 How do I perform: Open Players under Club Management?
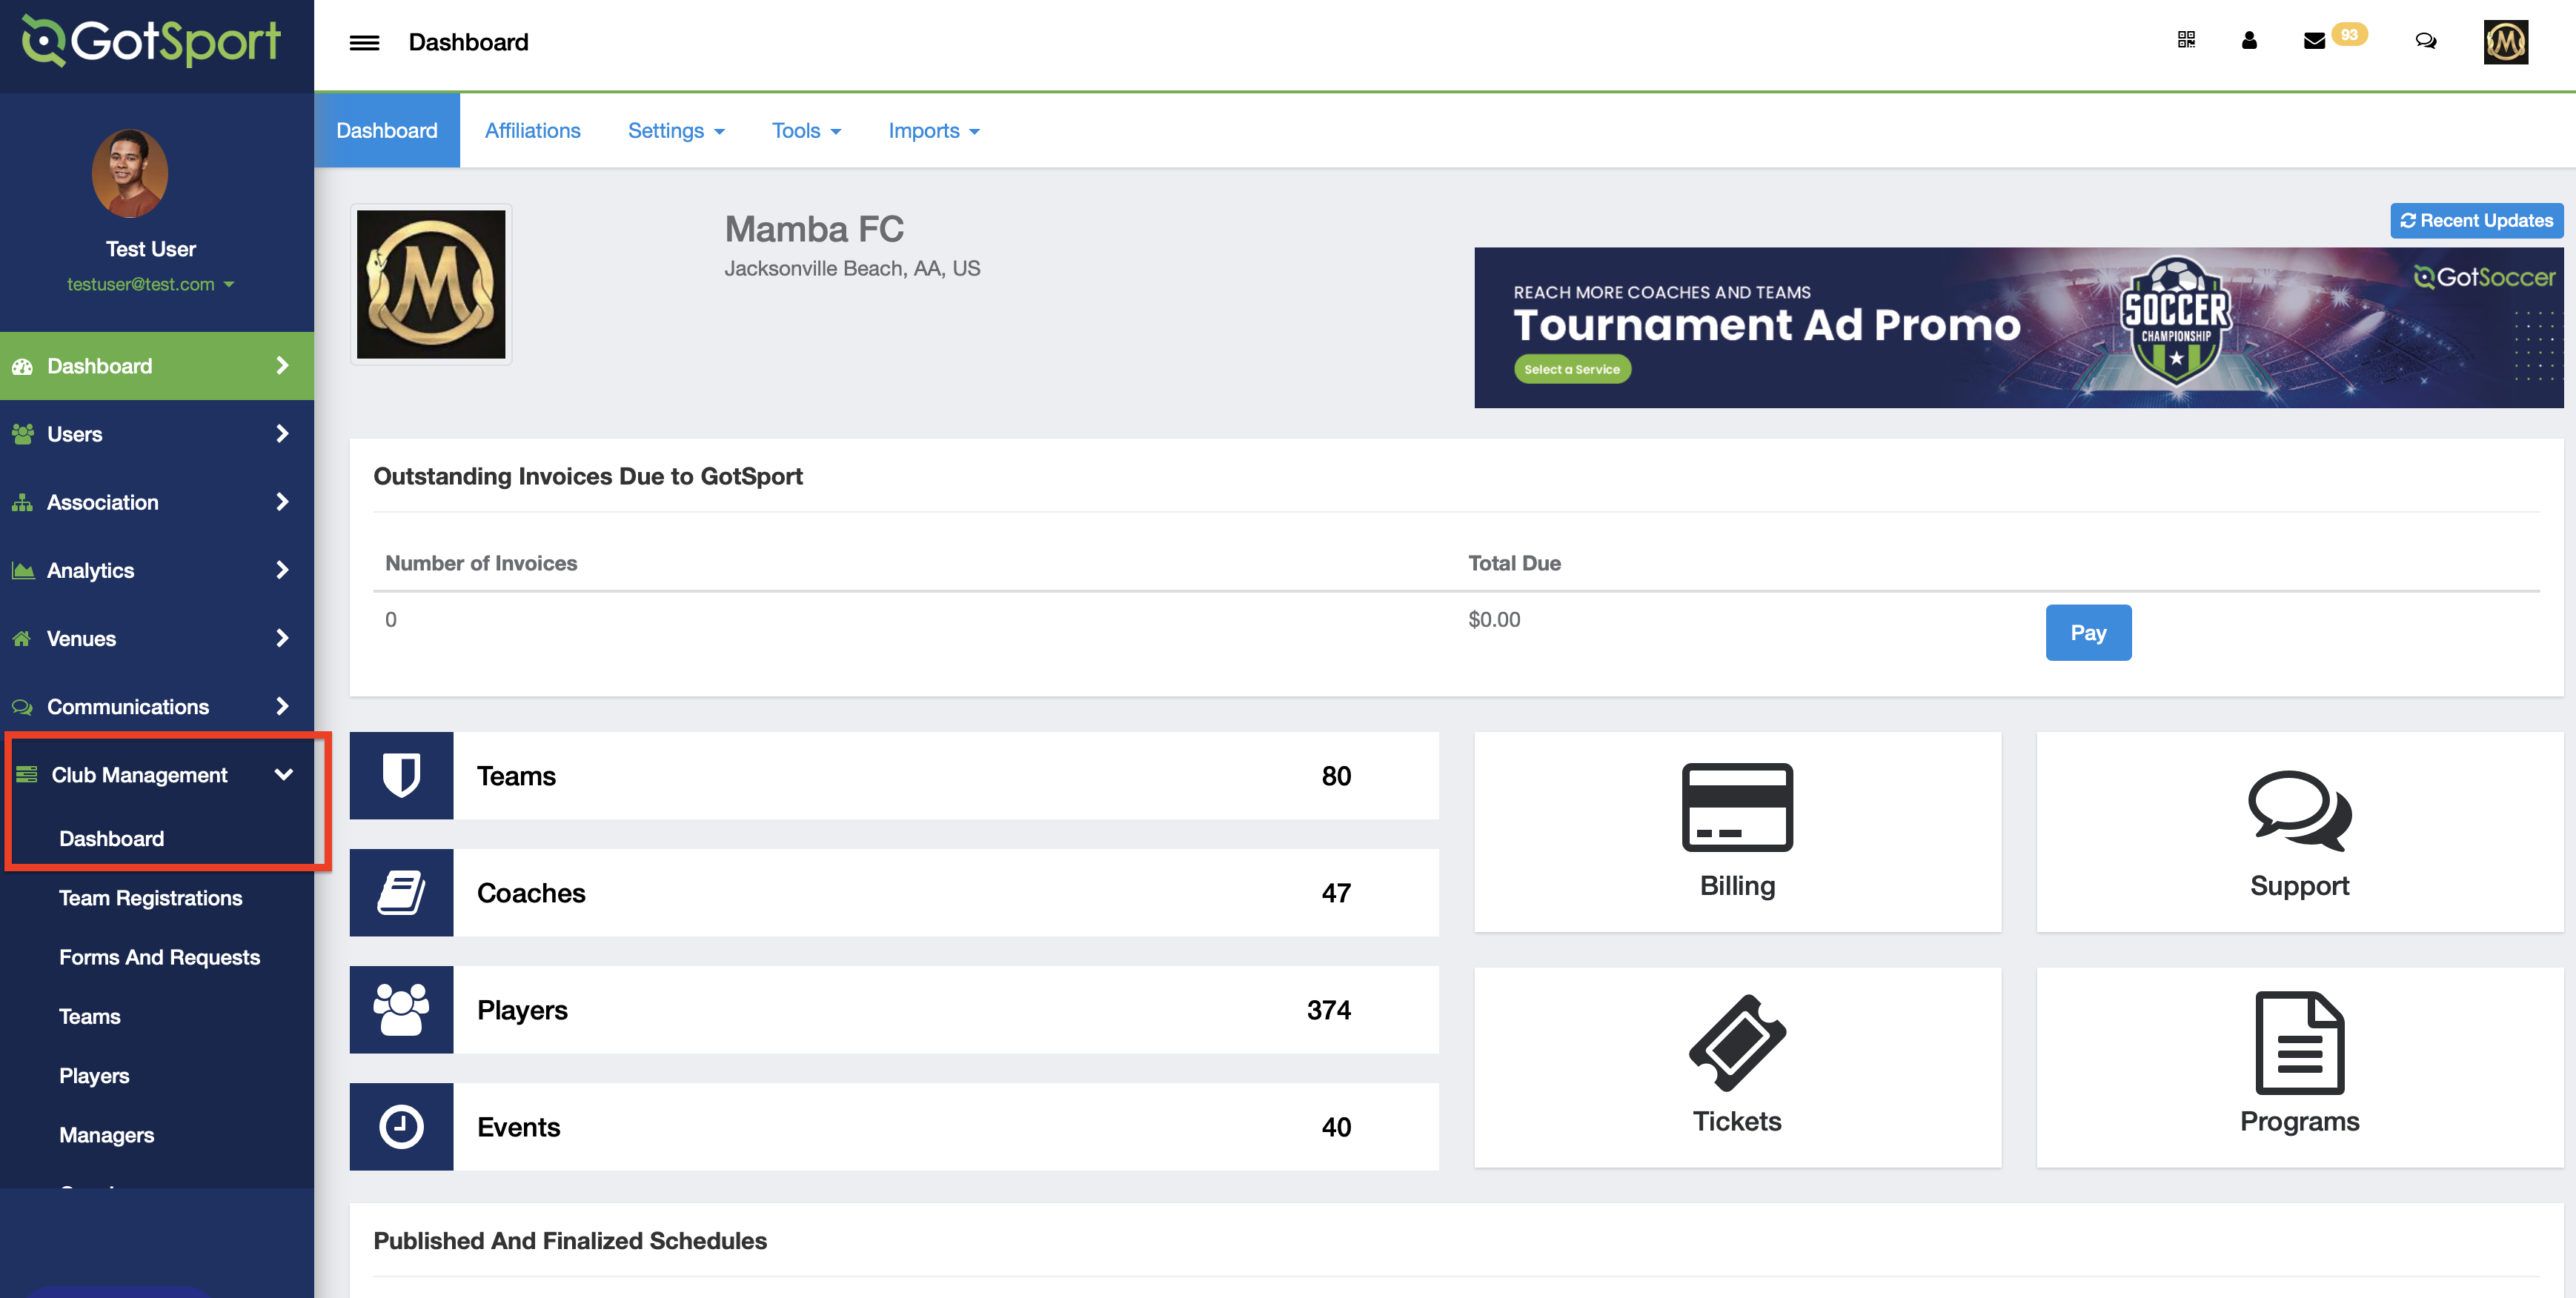click(x=94, y=1076)
